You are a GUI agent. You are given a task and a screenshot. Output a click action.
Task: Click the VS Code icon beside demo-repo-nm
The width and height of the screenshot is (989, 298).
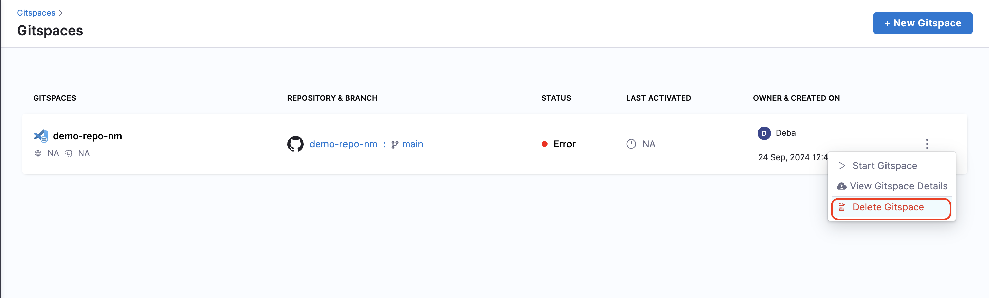click(x=41, y=136)
